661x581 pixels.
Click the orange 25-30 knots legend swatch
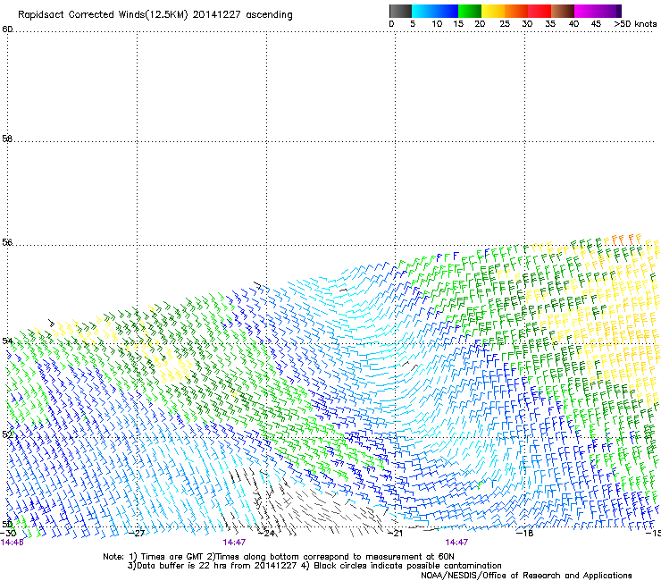tap(516, 11)
